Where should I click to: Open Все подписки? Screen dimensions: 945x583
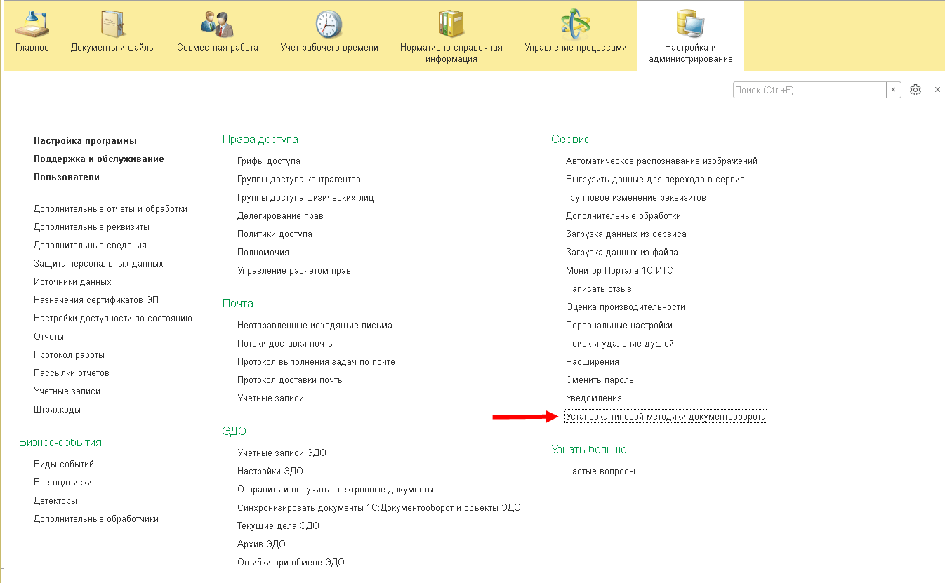(62, 483)
